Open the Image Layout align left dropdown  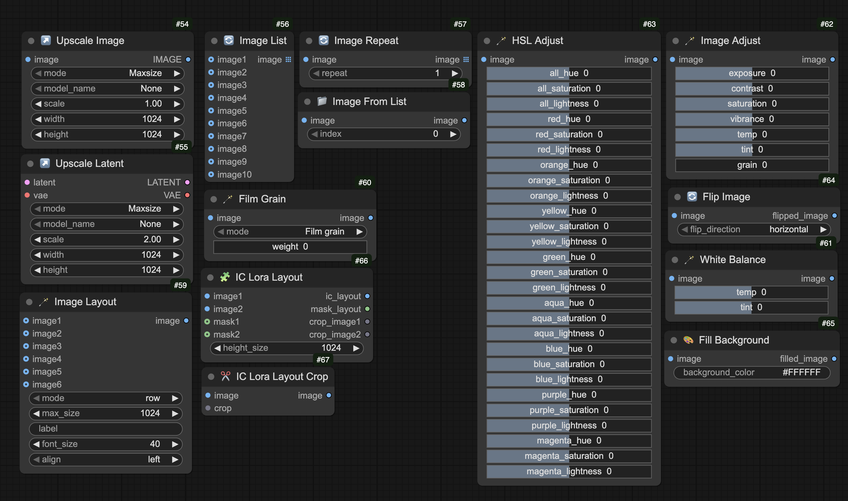point(106,460)
